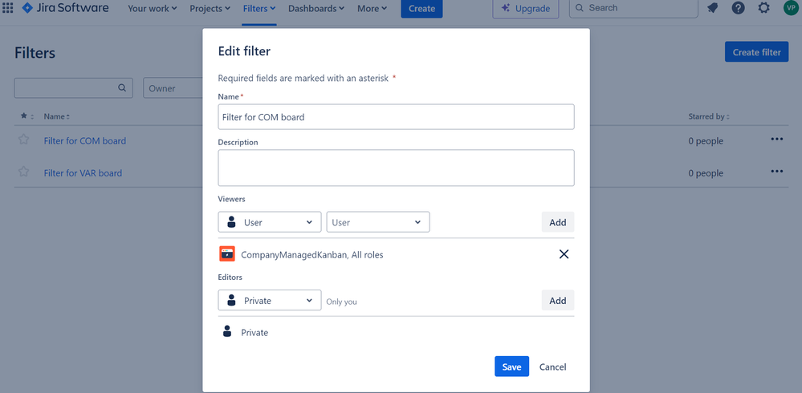Viewport: 802px width, 393px height.
Task: Open the More menu
Action: pos(372,9)
